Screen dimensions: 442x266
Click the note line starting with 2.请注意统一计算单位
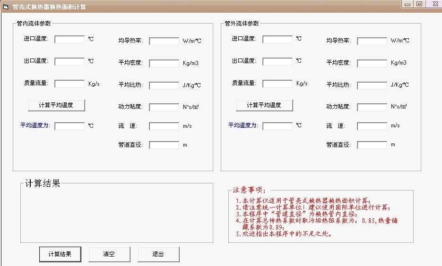point(313,208)
